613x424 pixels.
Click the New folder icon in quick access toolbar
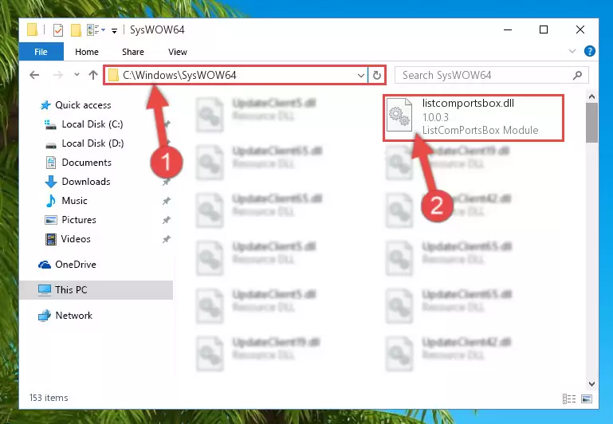coord(76,30)
